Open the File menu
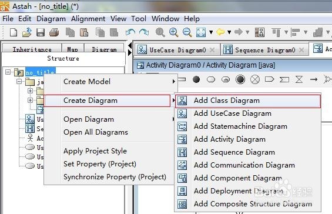Image resolution: width=332 pixels, height=214 pixels. pyautogui.click(x=8, y=19)
